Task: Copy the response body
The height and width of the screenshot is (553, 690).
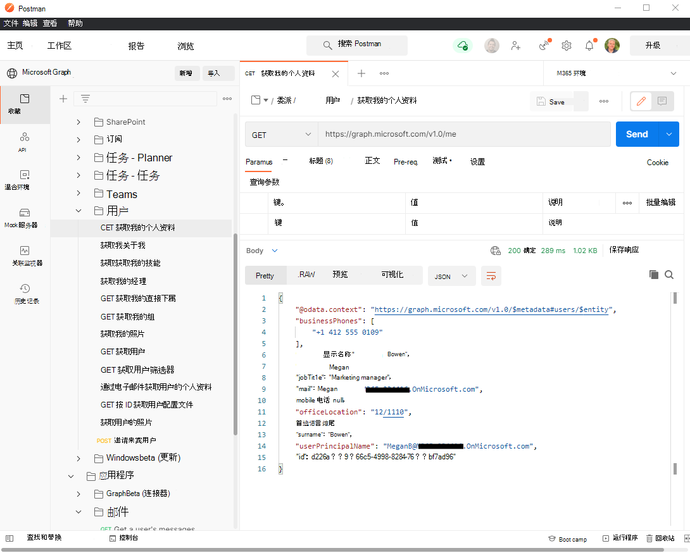Action: 654,275
